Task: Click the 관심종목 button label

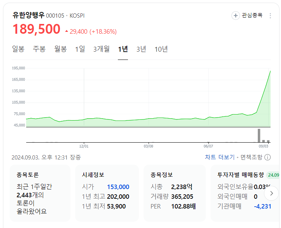Action: click(252, 15)
